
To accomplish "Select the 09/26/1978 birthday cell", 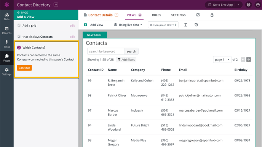I will (242, 80).
